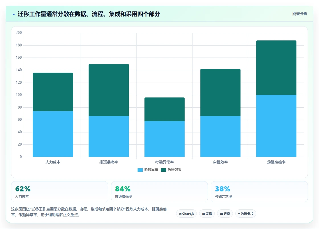This screenshot has width=319, height=229.
Task: Click the 审批效率 dark green bar segment
Action: 220,93
